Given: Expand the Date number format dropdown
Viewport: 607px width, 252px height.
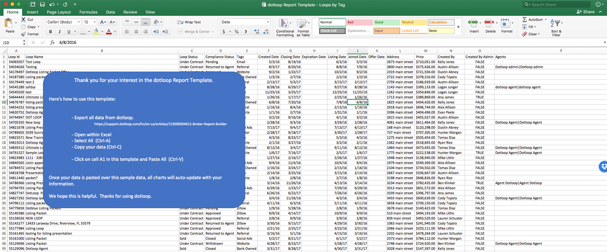Looking at the screenshot, I should pos(268,22).
